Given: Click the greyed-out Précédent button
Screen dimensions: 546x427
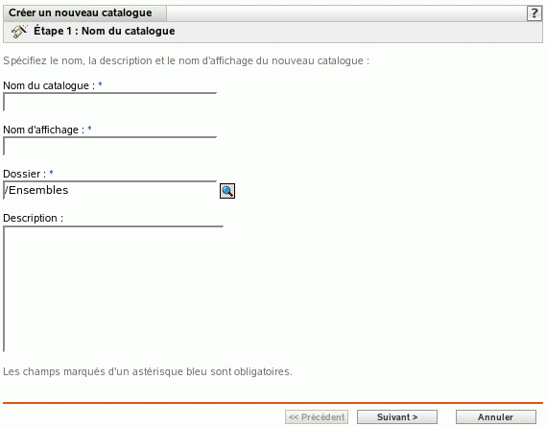Looking at the screenshot, I should click(x=317, y=416).
